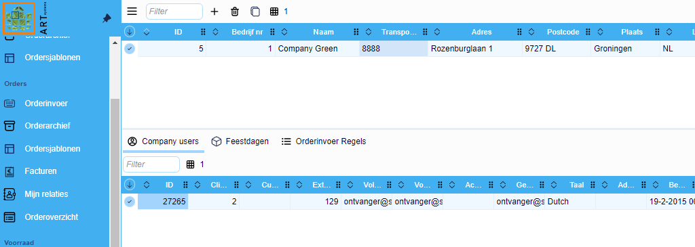Select the 27265 ID cell
Image resolution: width=695 pixels, height=247 pixels.
(163, 202)
